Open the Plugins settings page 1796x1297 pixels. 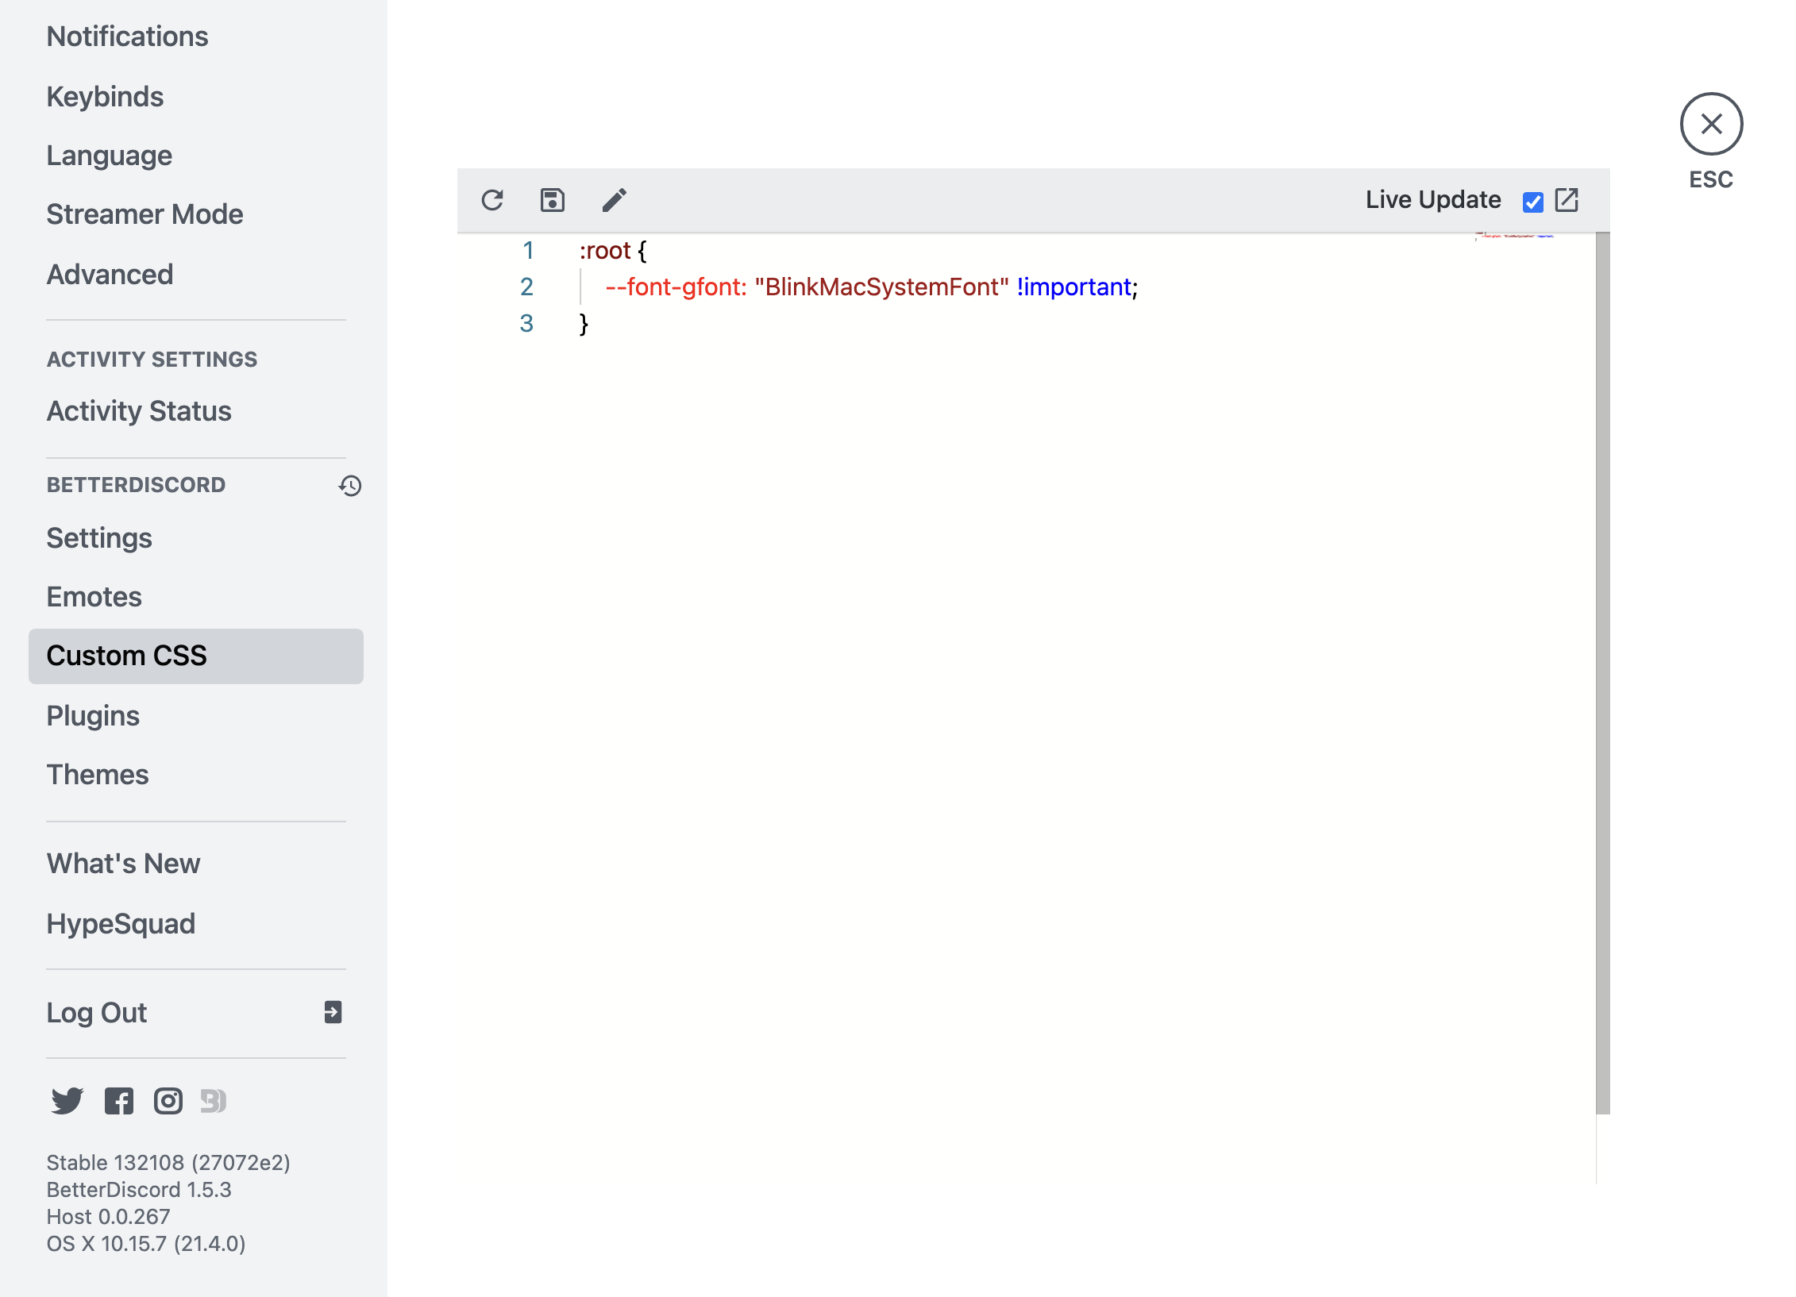pos(93,716)
